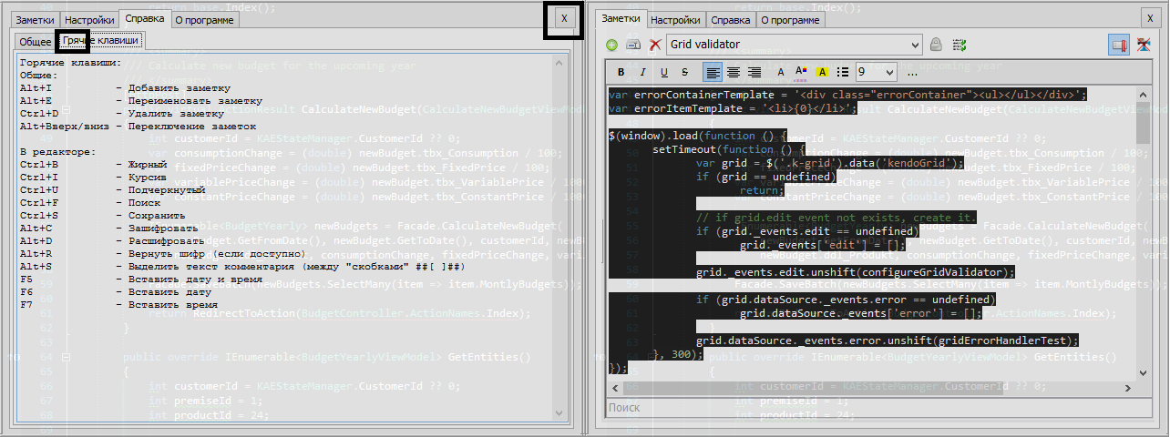Screen dimensions: 1170x437
Task: Click the checklist icon next to padlock
Action: [959, 45]
